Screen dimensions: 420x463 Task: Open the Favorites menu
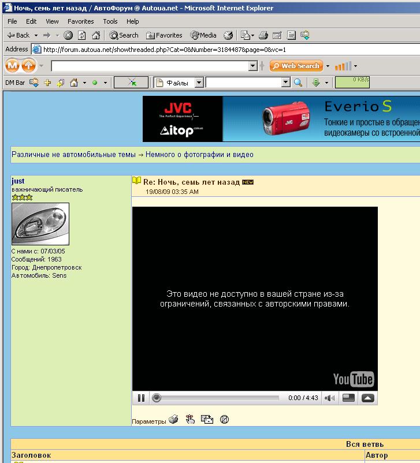tap(80, 21)
